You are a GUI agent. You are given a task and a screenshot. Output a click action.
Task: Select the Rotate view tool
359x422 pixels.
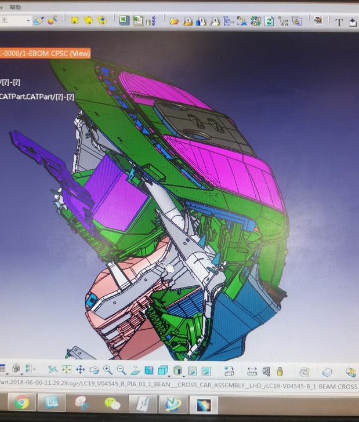[94, 370]
